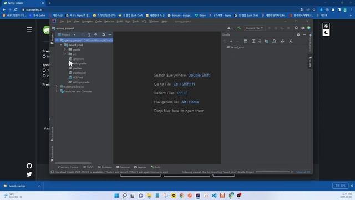Click Windows Start button on taskbar
This screenshot has height=200, width=355.
(116, 196)
